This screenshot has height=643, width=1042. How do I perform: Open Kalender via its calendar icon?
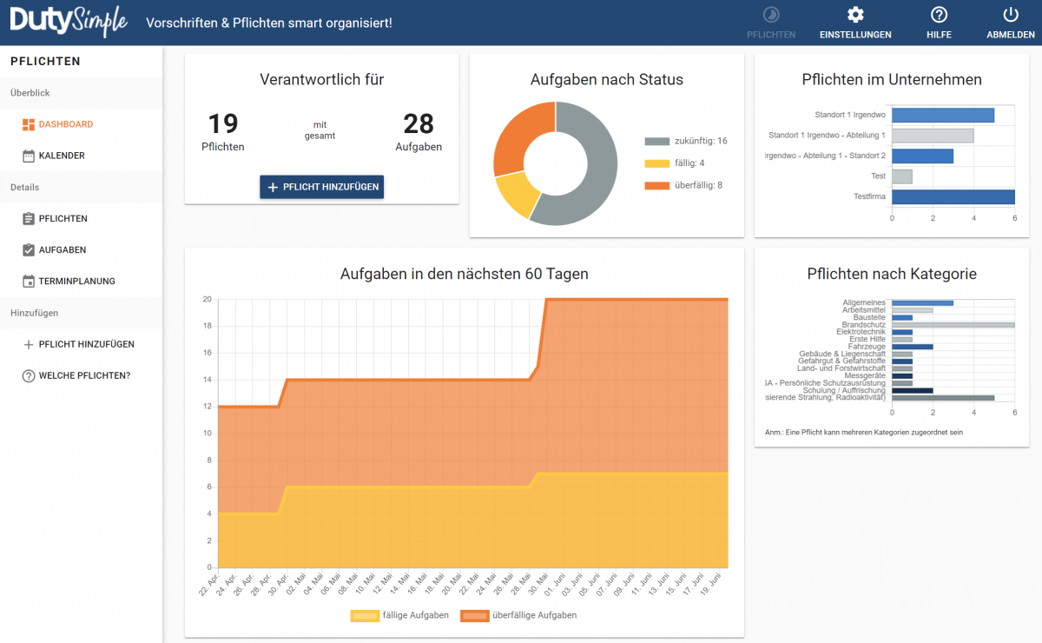tap(29, 156)
